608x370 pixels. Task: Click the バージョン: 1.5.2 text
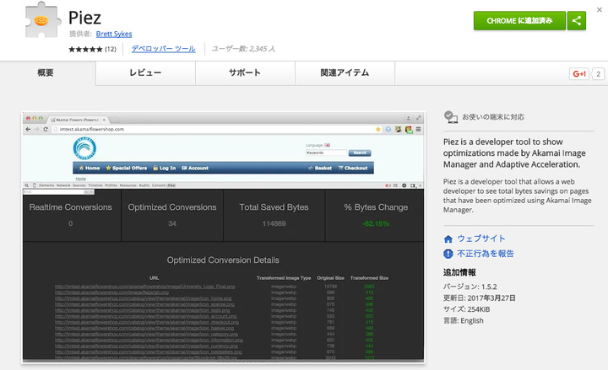coord(470,287)
